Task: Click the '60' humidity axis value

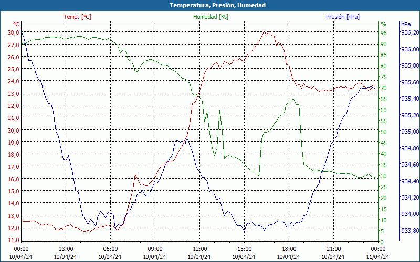Action: 384,110
